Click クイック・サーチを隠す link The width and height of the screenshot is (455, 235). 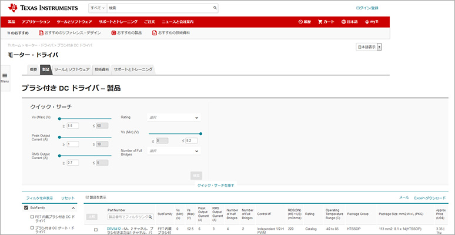[x=216, y=185]
